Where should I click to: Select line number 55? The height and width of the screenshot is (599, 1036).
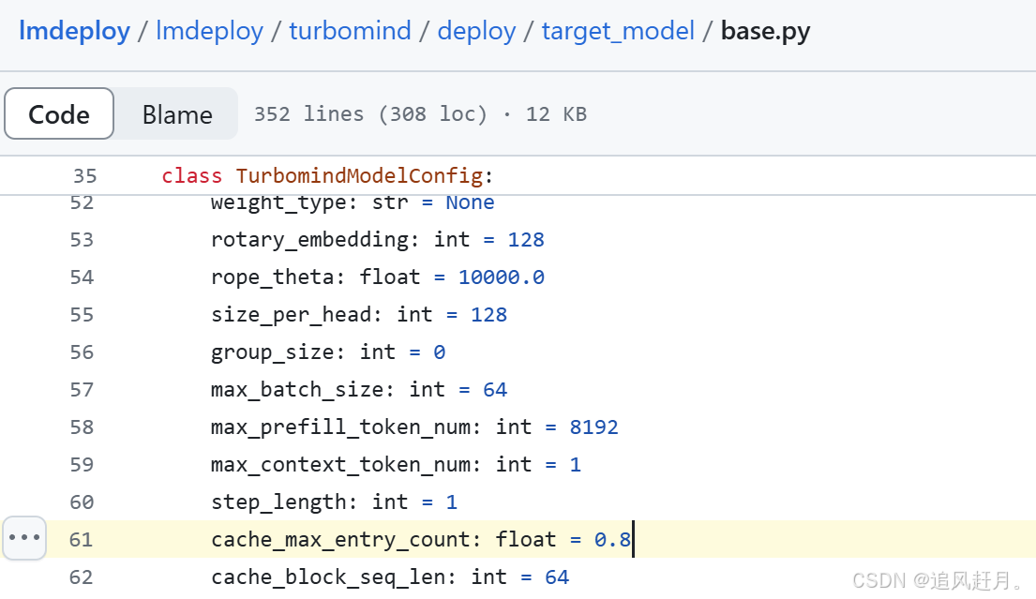click(82, 315)
